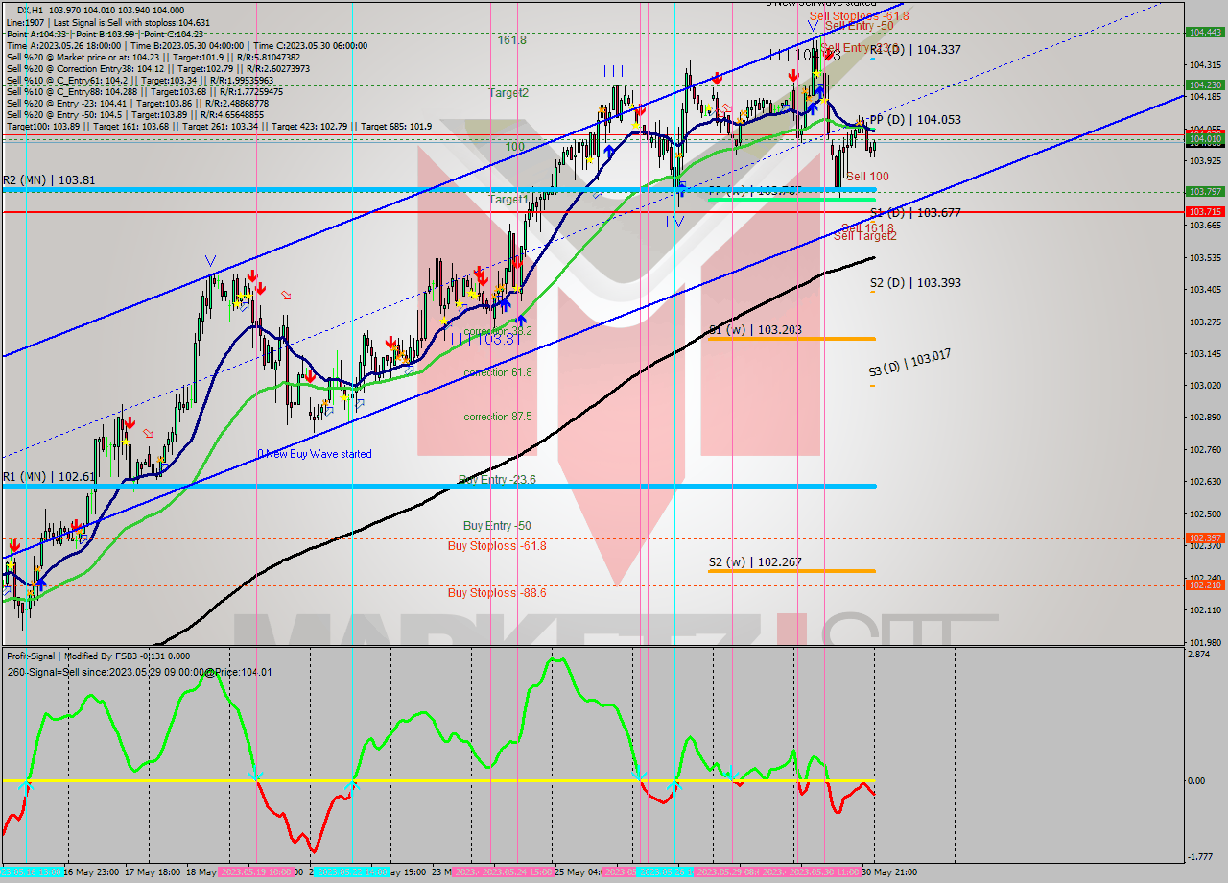
Task: Click the 'Buy Entry -23.6' label
Action: (497, 479)
